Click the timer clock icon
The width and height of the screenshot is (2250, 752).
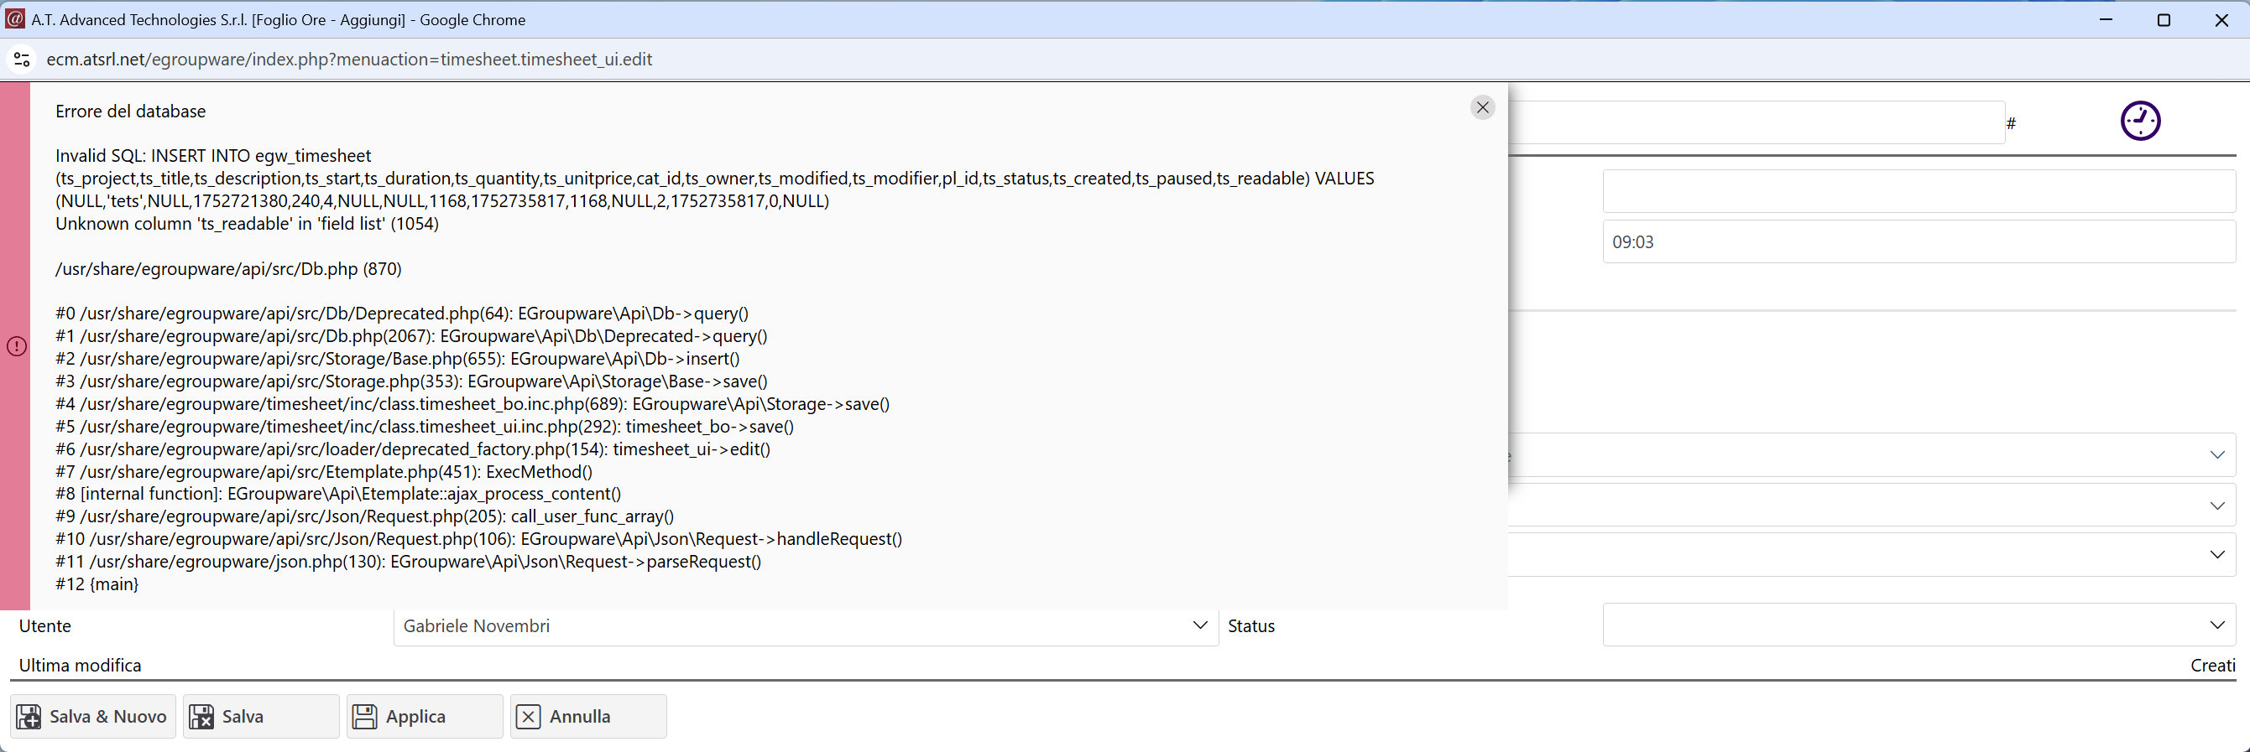click(x=2140, y=121)
